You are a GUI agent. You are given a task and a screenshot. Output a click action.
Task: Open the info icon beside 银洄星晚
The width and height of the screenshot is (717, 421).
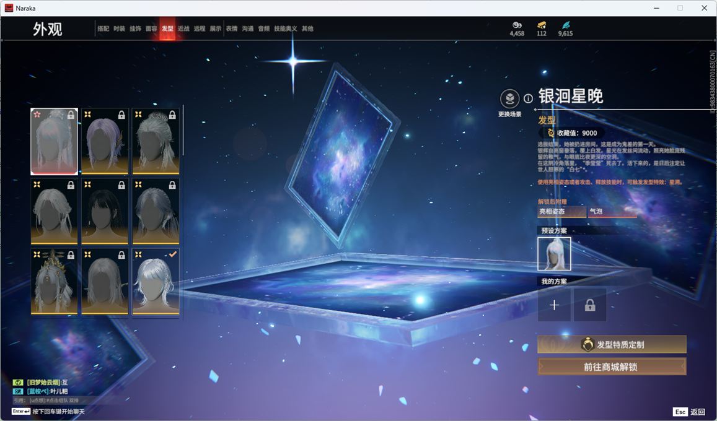pos(528,98)
